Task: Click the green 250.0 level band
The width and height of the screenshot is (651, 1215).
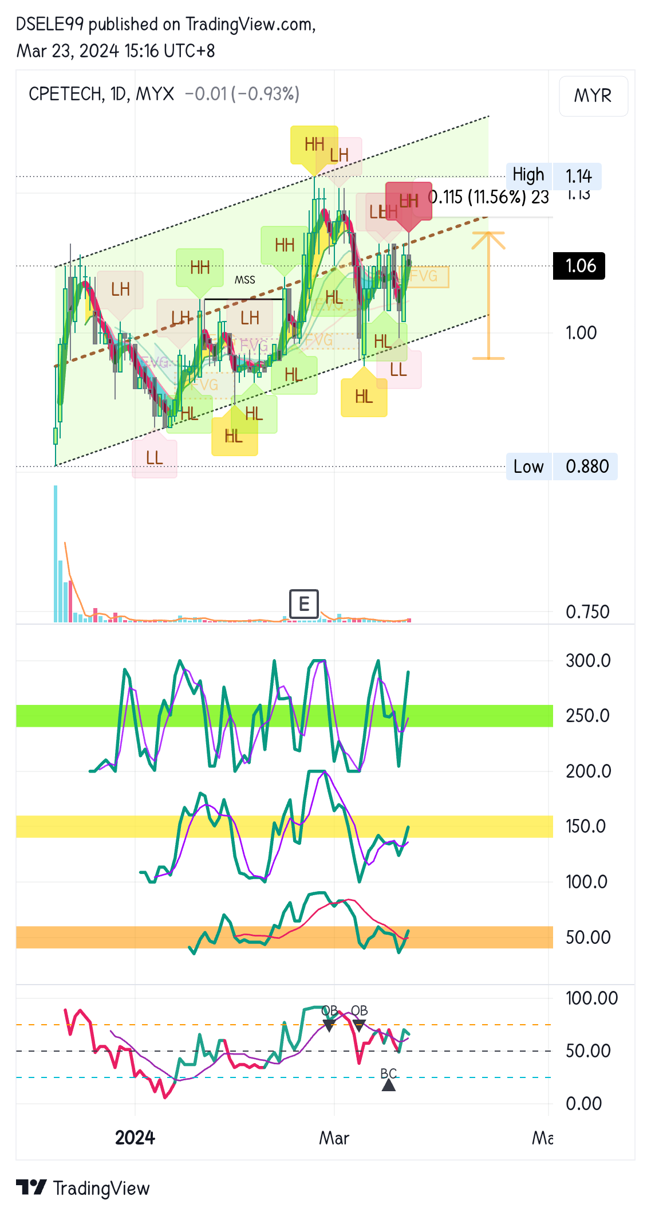Action: click(x=285, y=716)
